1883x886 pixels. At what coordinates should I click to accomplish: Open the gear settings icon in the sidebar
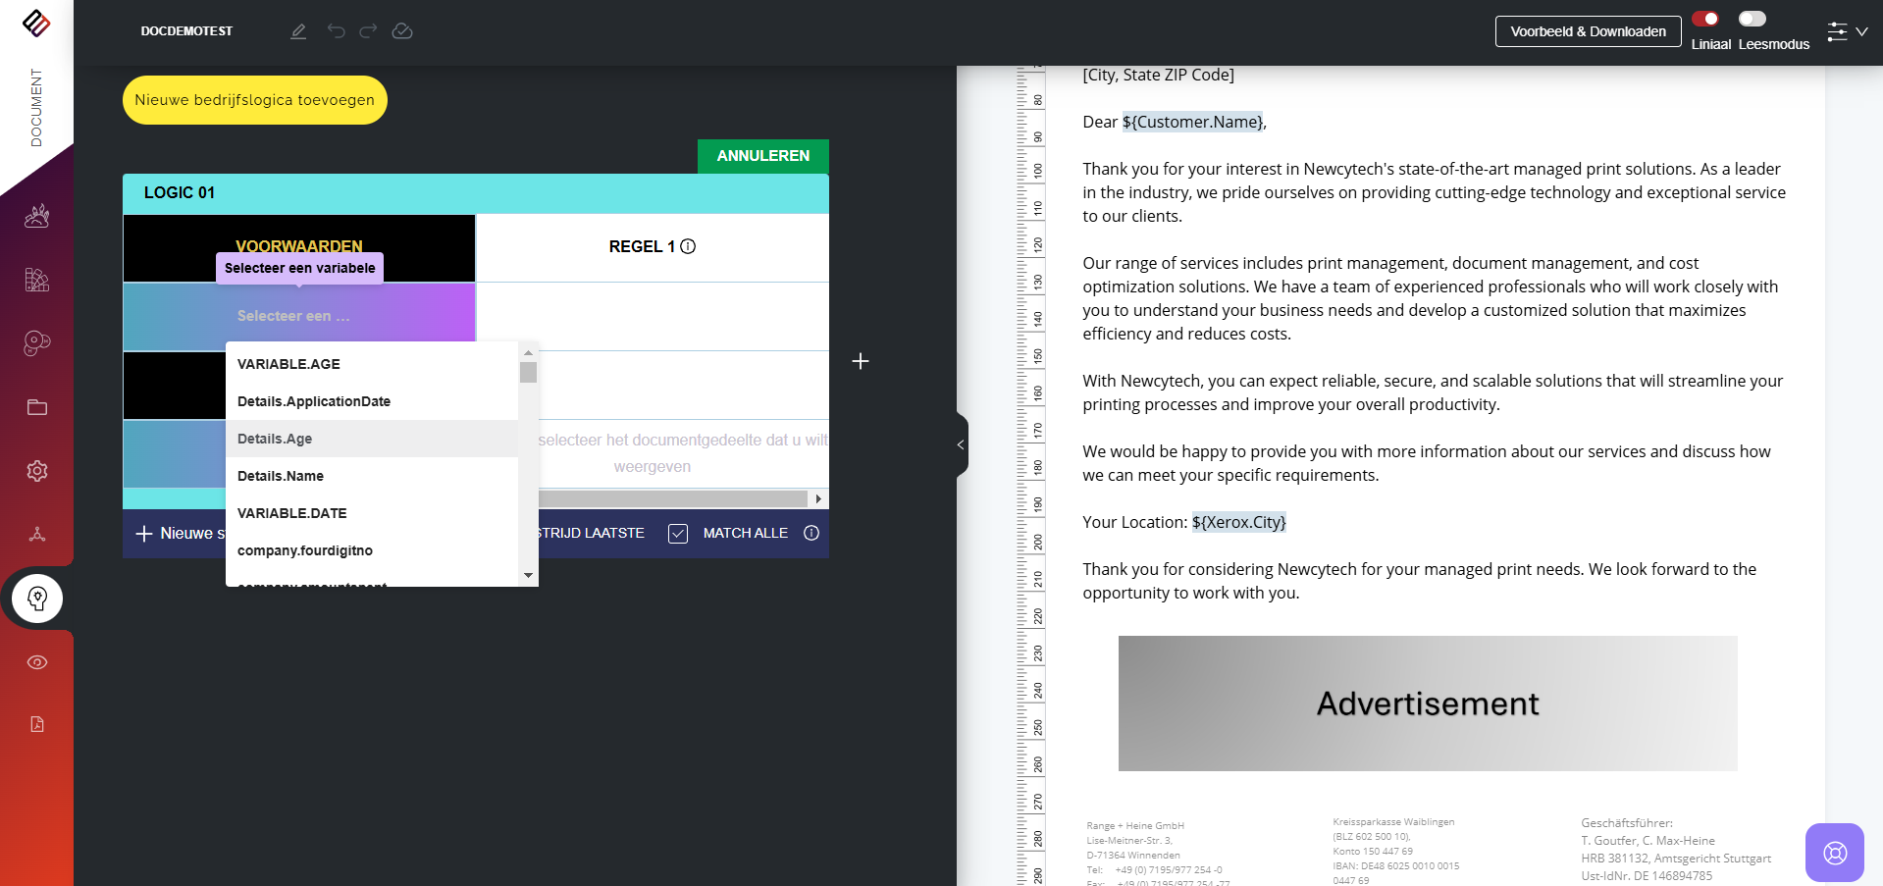pos(37,471)
